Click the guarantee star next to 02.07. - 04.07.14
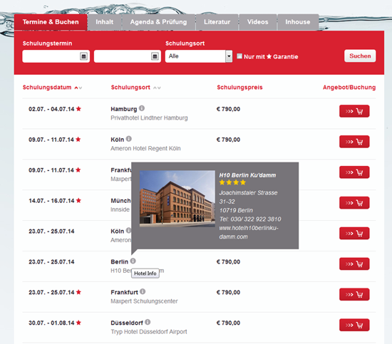 coord(78,109)
